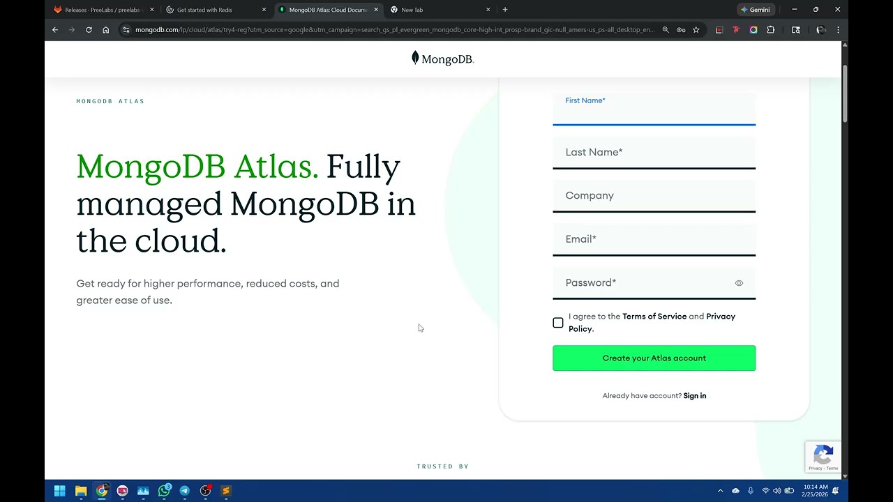Click into the Last Name field
Viewport: 893px width, 502px height.
pos(654,153)
